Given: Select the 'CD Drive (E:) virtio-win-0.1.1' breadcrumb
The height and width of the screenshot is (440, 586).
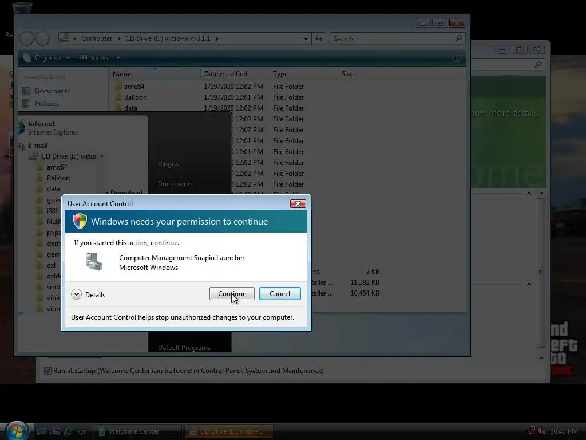Looking at the screenshot, I should [x=168, y=38].
